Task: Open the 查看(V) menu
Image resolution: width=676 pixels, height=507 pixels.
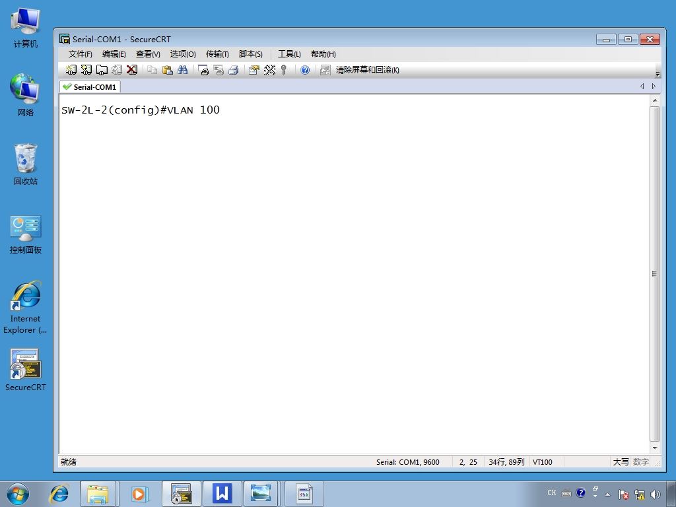Action: [x=148, y=54]
